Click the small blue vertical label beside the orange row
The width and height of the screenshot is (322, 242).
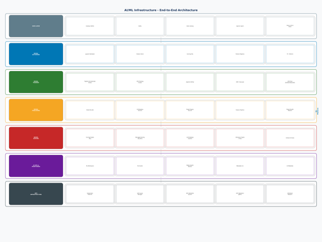pos(317,111)
